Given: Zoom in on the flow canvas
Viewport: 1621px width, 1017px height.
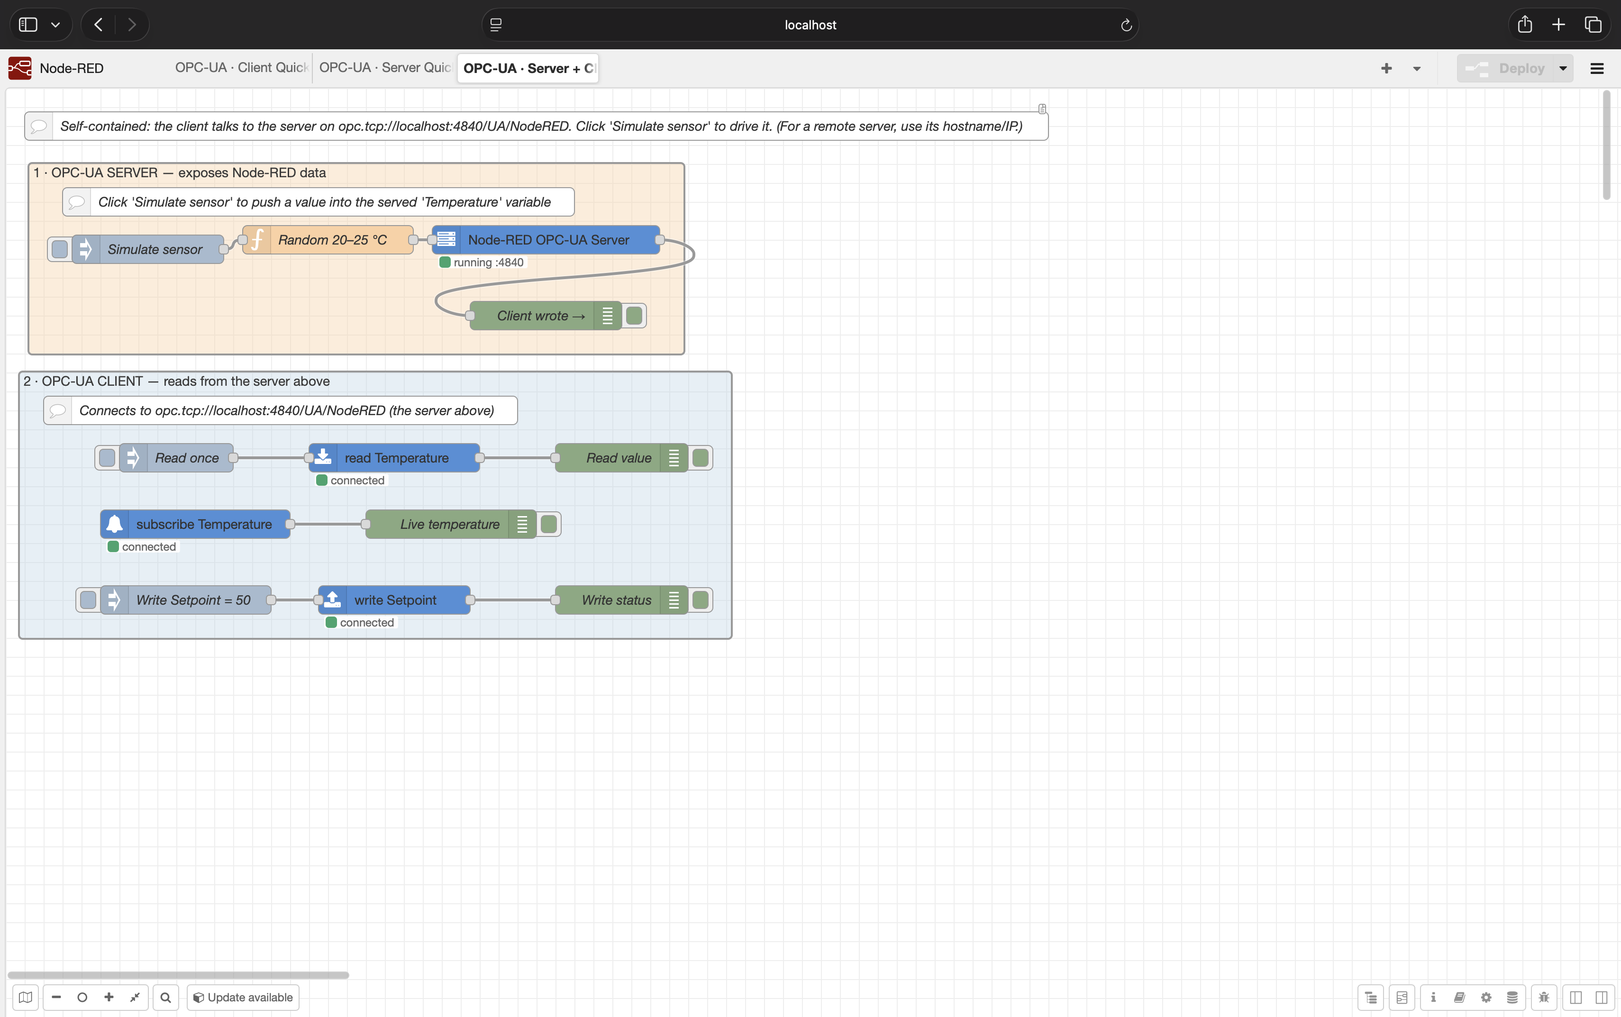Looking at the screenshot, I should pos(108,997).
